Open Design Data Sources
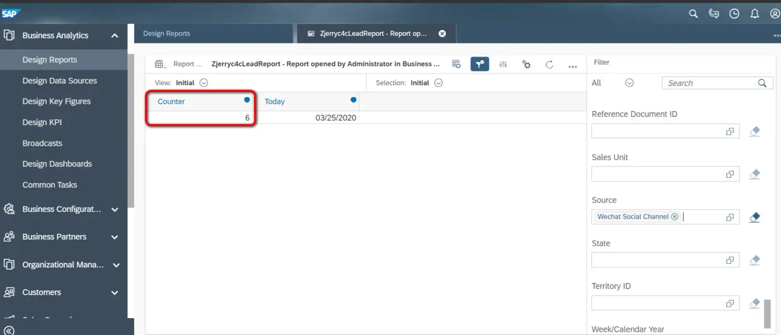 (x=60, y=80)
